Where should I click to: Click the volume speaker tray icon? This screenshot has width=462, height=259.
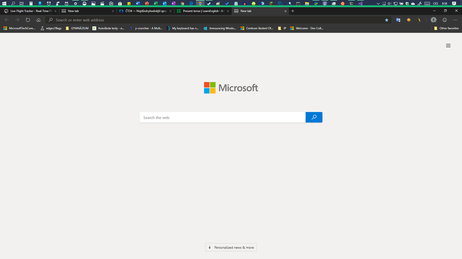(389, 4)
